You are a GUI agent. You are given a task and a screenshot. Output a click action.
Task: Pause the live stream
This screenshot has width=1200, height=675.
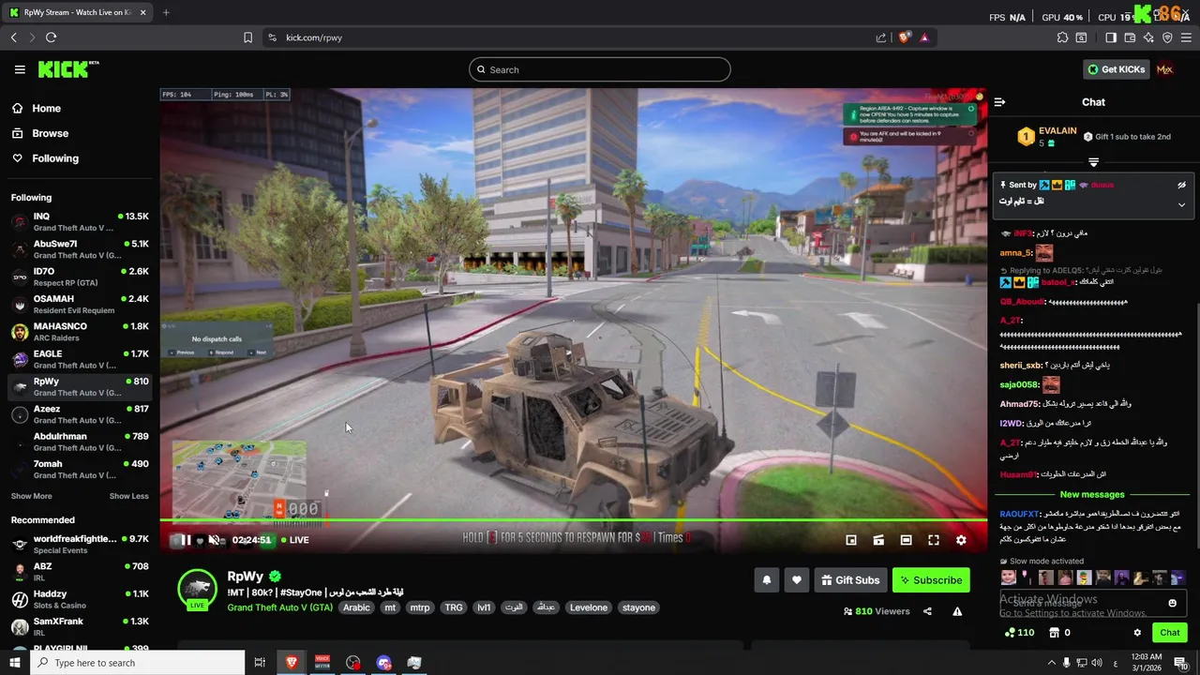point(186,540)
